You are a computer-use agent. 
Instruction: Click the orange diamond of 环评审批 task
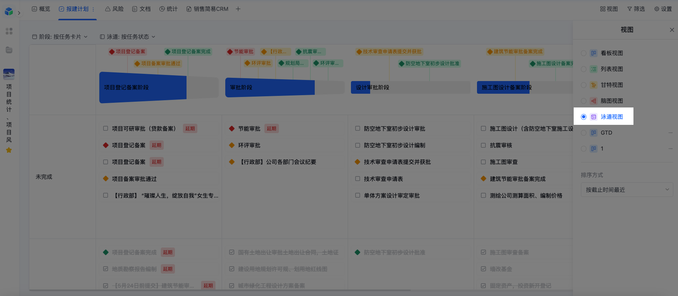point(232,145)
